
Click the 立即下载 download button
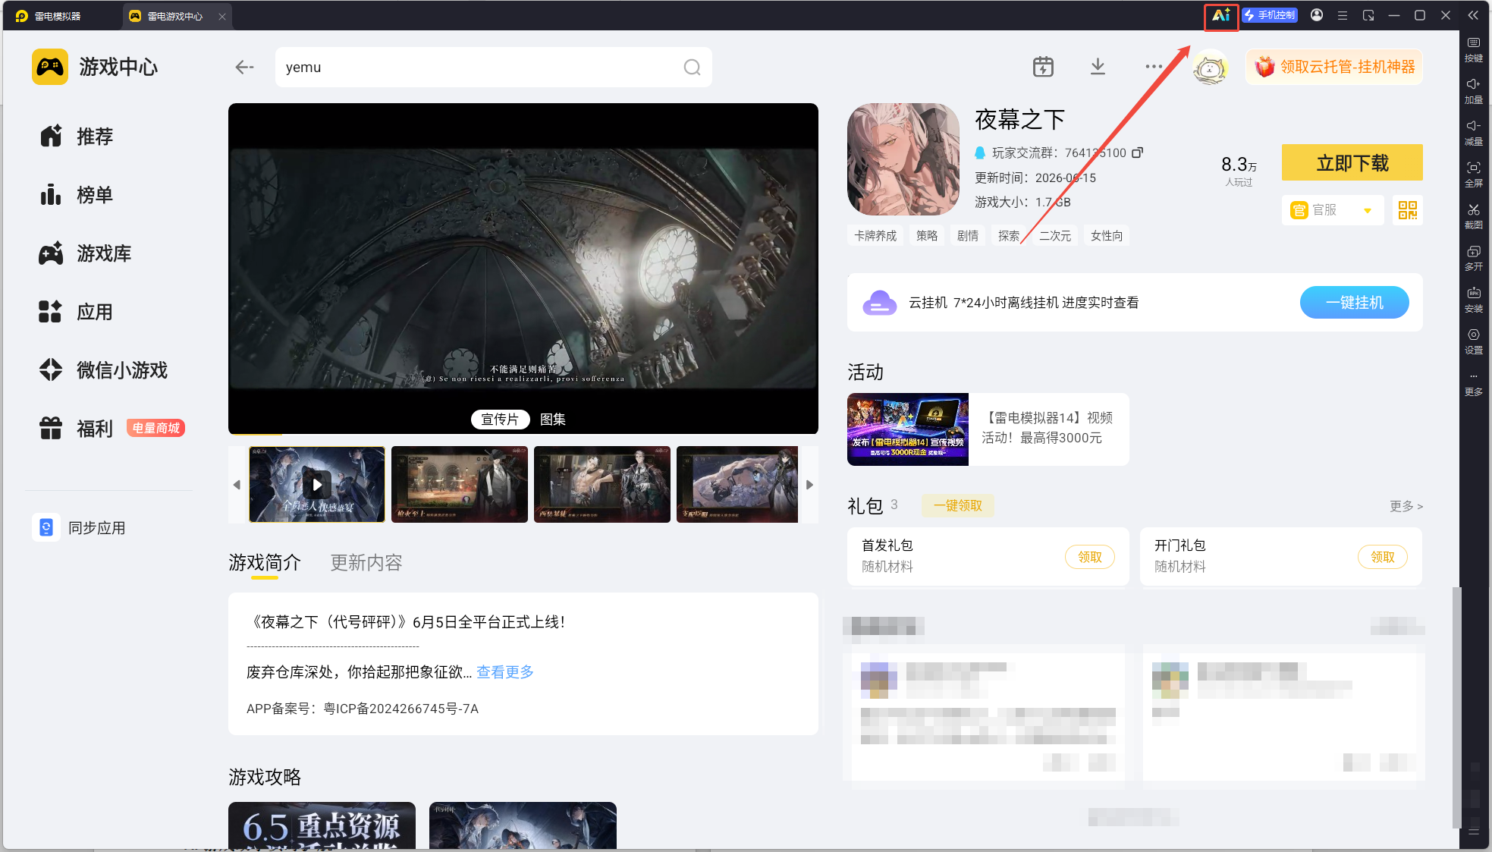(x=1352, y=162)
